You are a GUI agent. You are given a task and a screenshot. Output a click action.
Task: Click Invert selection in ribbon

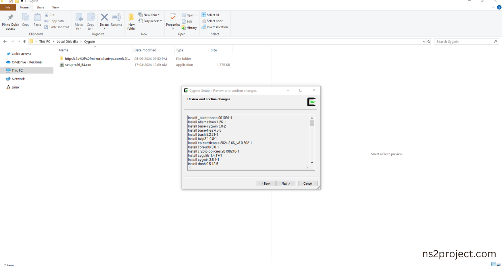click(x=215, y=27)
